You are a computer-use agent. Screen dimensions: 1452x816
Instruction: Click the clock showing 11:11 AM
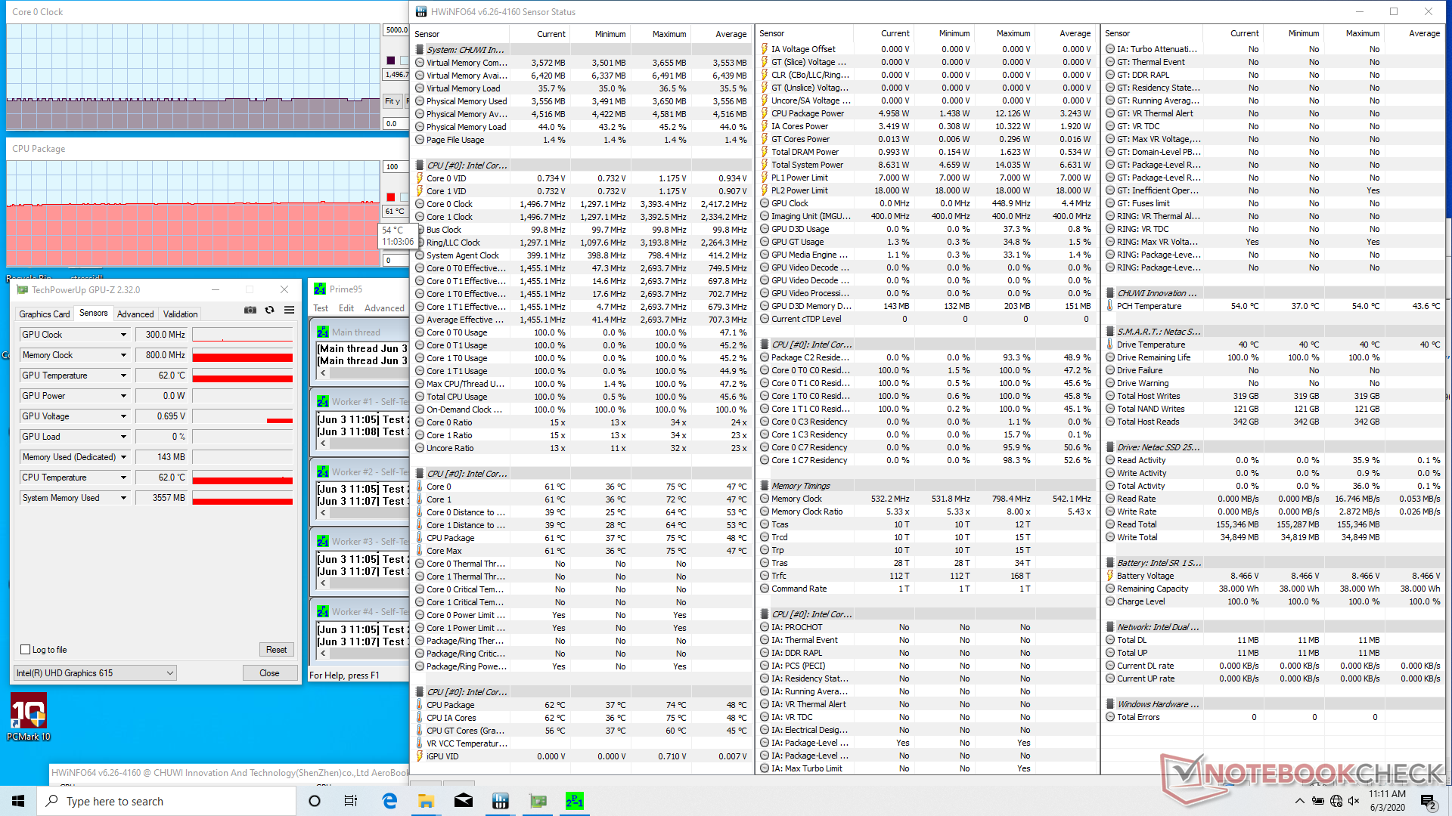pyautogui.click(x=1387, y=794)
